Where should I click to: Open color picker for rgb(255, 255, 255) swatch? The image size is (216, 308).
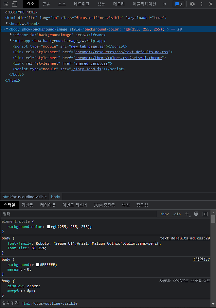point(49,227)
